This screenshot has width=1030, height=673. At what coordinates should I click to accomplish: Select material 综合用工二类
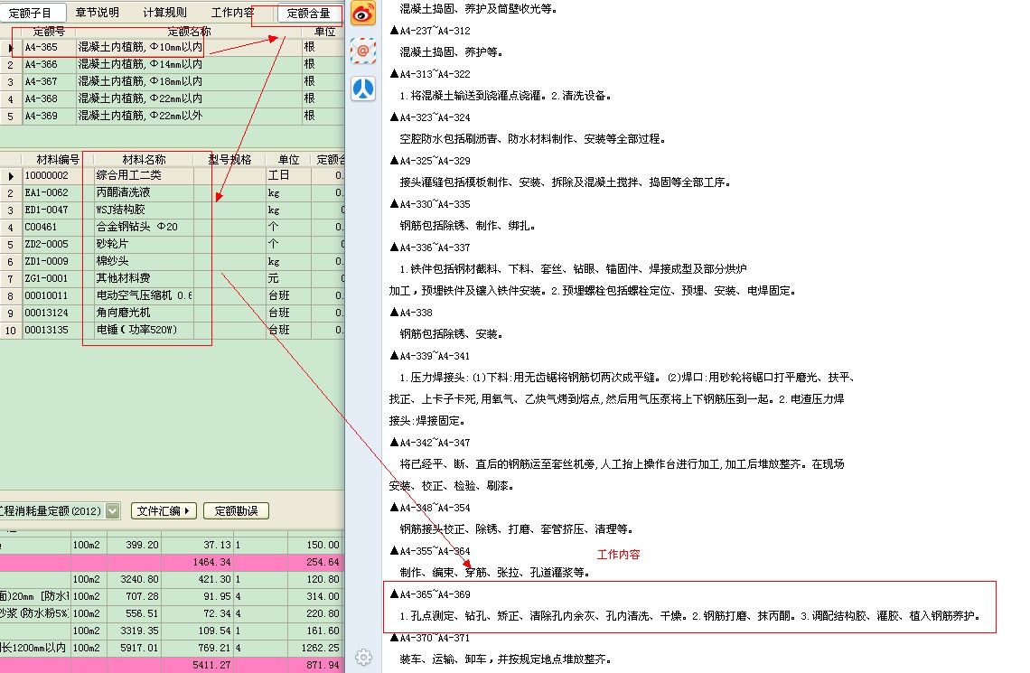(x=128, y=175)
